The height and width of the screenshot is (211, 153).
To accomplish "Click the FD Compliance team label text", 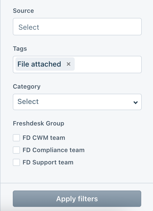I will pyautogui.click(x=53, y=150).
